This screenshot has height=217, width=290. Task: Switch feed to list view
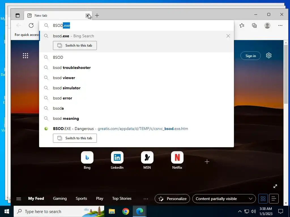tap(274, 199)
